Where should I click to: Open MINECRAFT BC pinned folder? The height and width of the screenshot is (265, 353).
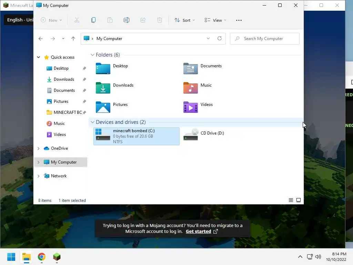pos(68,112)
